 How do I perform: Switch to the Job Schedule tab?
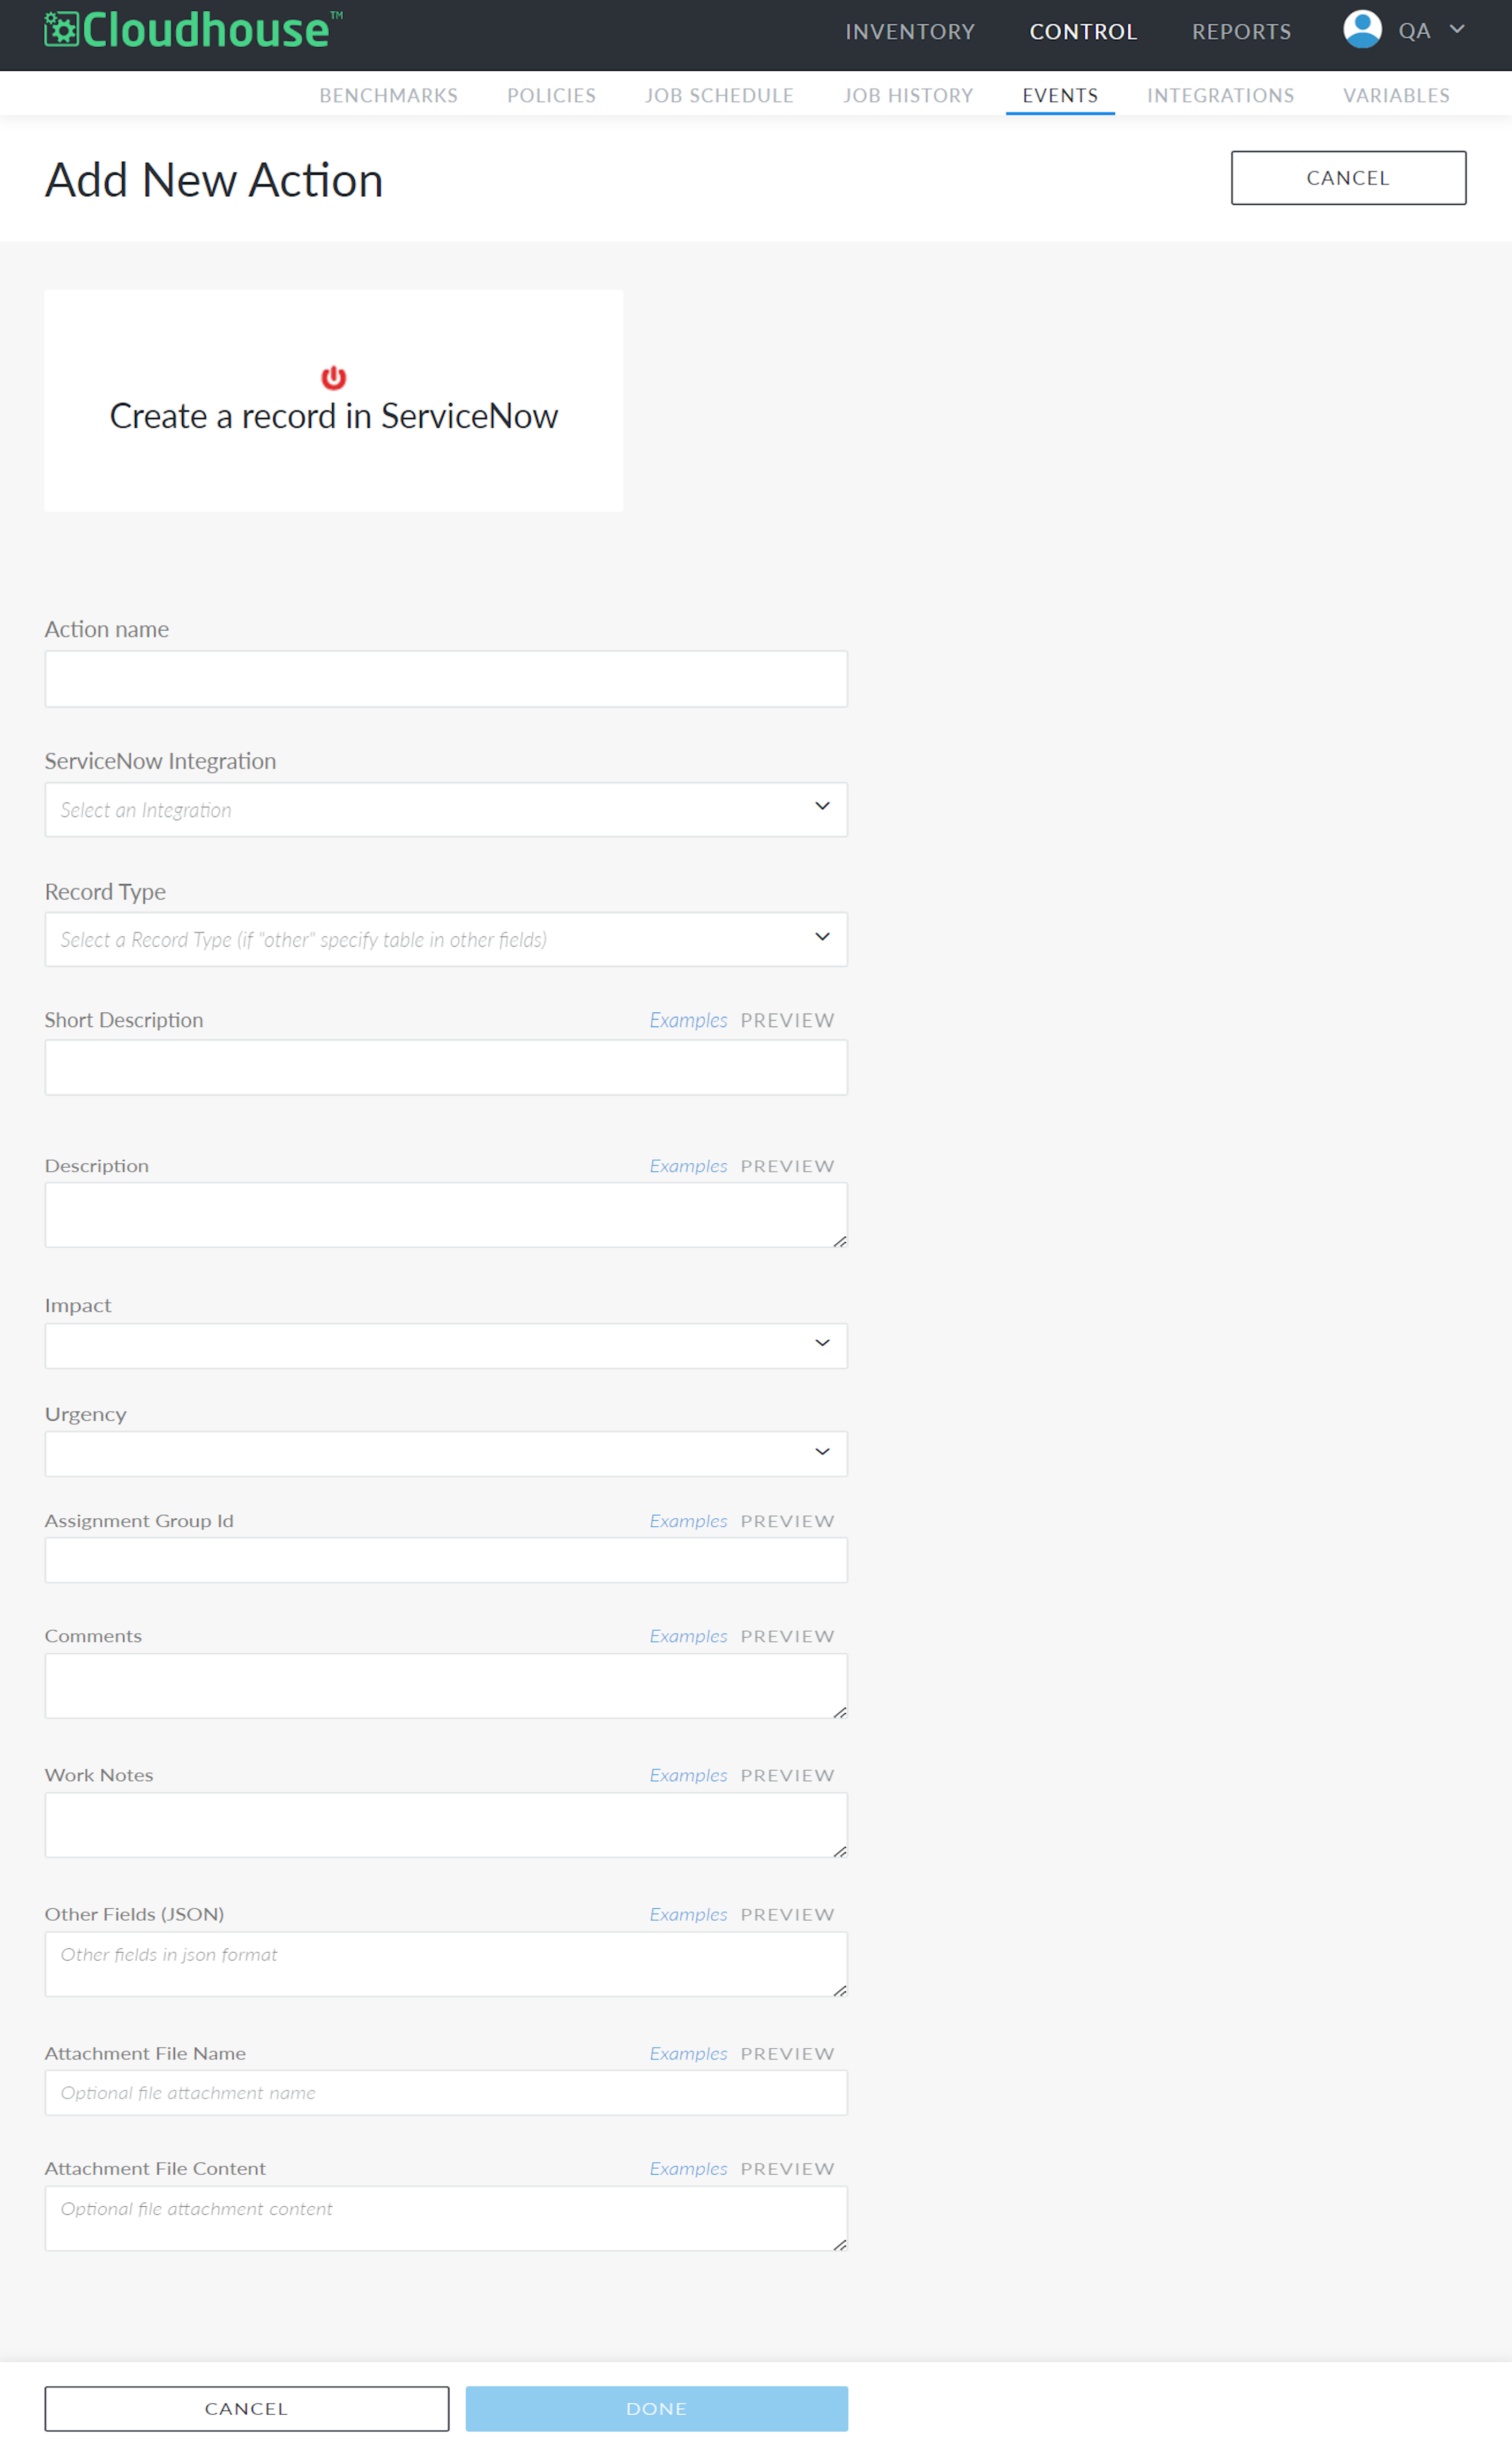(719, 95)
